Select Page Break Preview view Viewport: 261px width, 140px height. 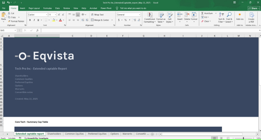point(228,138)
